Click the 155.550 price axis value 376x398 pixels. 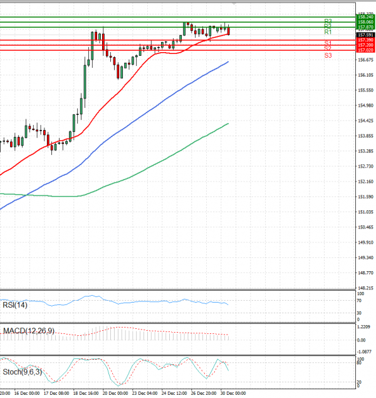(365, 90)
